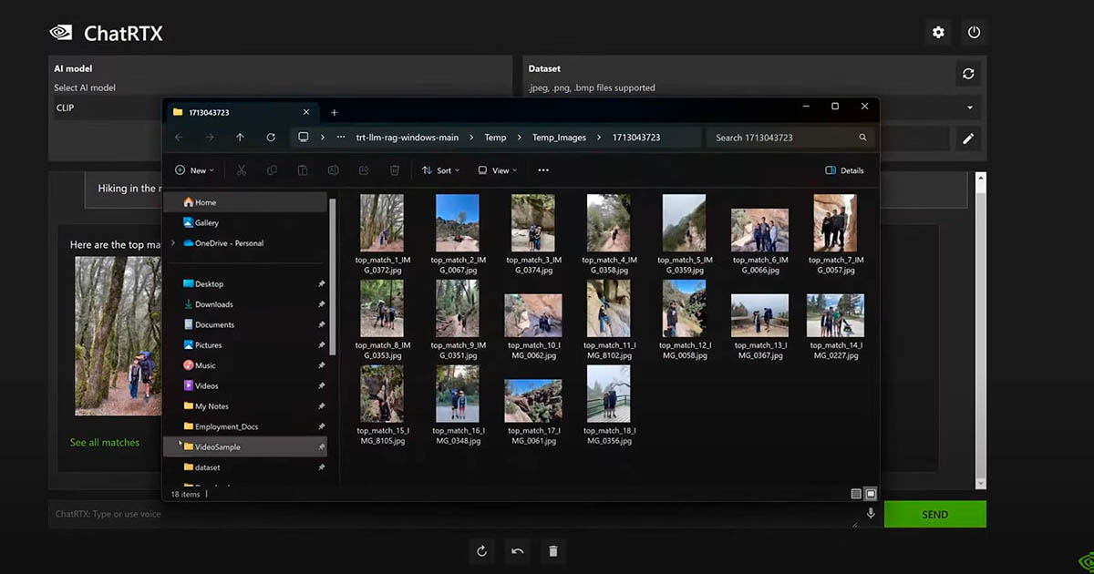The width and height of the screenshot is (1094, 574).
Task: Select Home in the navigation pane
Action: [244, 202]
